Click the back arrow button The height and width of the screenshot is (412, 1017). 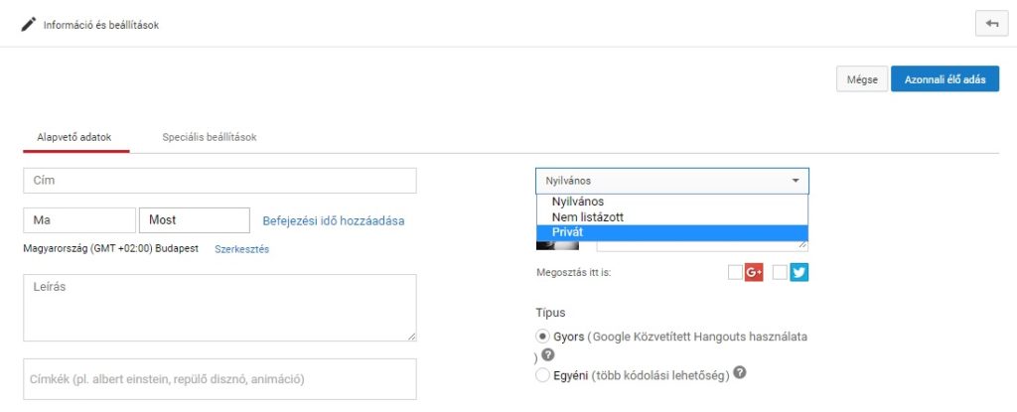point(990,25)
